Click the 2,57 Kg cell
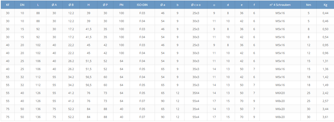Image resolution: width=334 pixels, height=122 pixels. [x=325, y=101]
